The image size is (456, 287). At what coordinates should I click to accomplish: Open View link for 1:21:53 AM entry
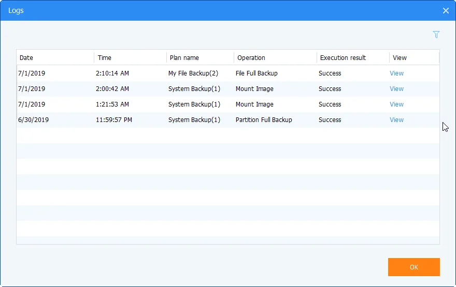coord(396,104)
